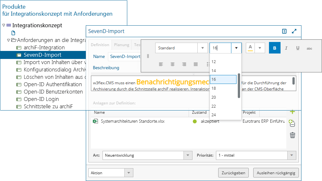Switch to the Planung tab
The width and height of the screenshot is (322, 181).
pos(121,45)
